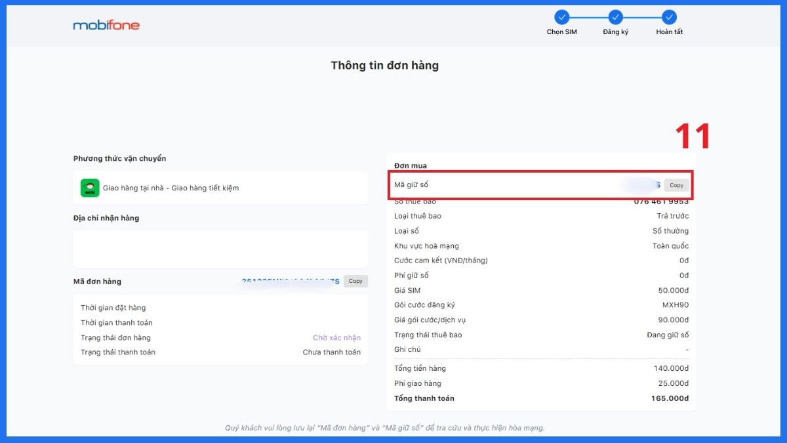Select the Đơn mua section header
This screenshot has width=787, height=443.
(x=409, y=165)
